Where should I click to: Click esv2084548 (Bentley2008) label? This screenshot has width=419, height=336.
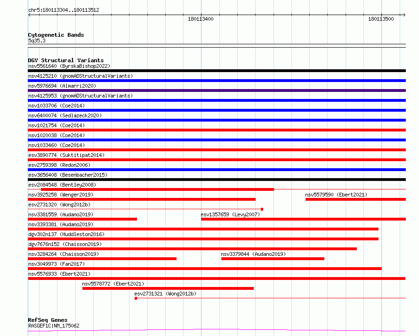(x=62, y=185)
